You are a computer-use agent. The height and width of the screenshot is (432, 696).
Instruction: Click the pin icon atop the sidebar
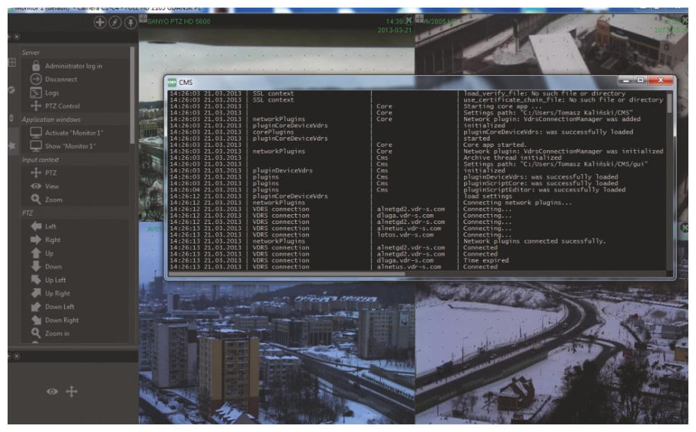pyautogui.click(x=129, y=22)
